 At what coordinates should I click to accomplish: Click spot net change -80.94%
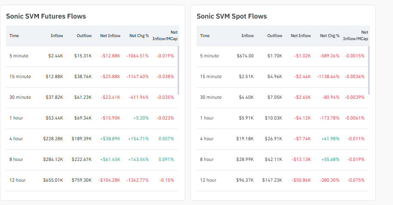click(x=331, y=97)
